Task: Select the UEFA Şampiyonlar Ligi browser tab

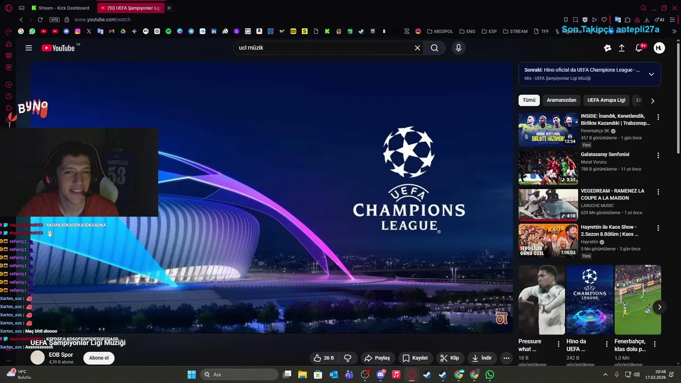Action: click(130, 8)
